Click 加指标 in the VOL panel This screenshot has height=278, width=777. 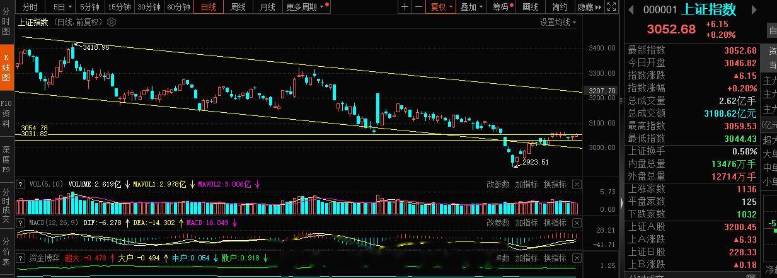[x=526, y=185]
